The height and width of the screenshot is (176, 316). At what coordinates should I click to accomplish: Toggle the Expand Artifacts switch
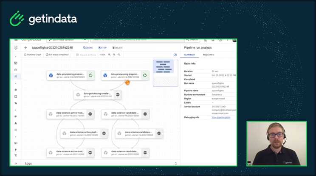tap(86, 55)
